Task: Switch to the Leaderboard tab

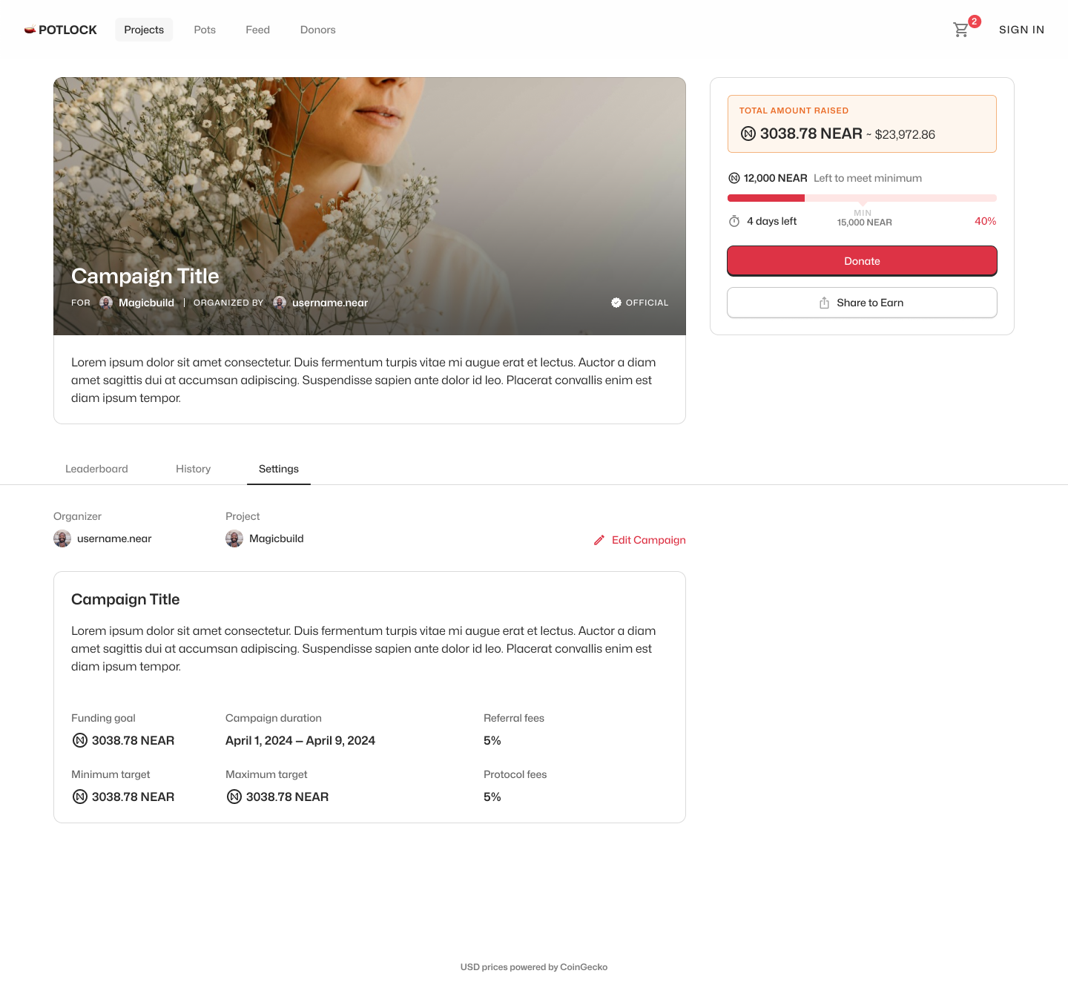Action: coord(96,469)
